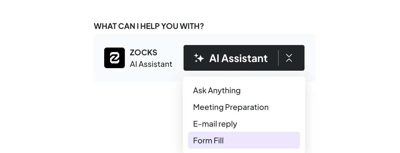Open the dark AI Assistant dropdown button
This screenshot has width=400, height=153.
click(x=244, y=58)
